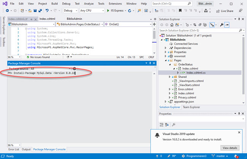247x159 pixels.
Task: Click Switch Views icon in Solution Explorer
Action: tap(177, 25)
